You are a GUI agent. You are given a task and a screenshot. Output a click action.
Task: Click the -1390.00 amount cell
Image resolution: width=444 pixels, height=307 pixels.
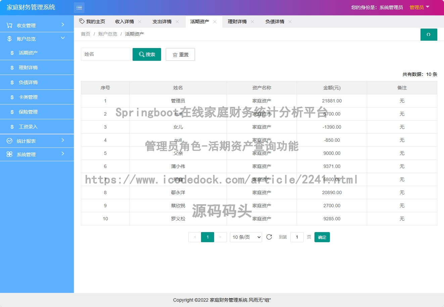pyautogui.click(x=332, y=127)
